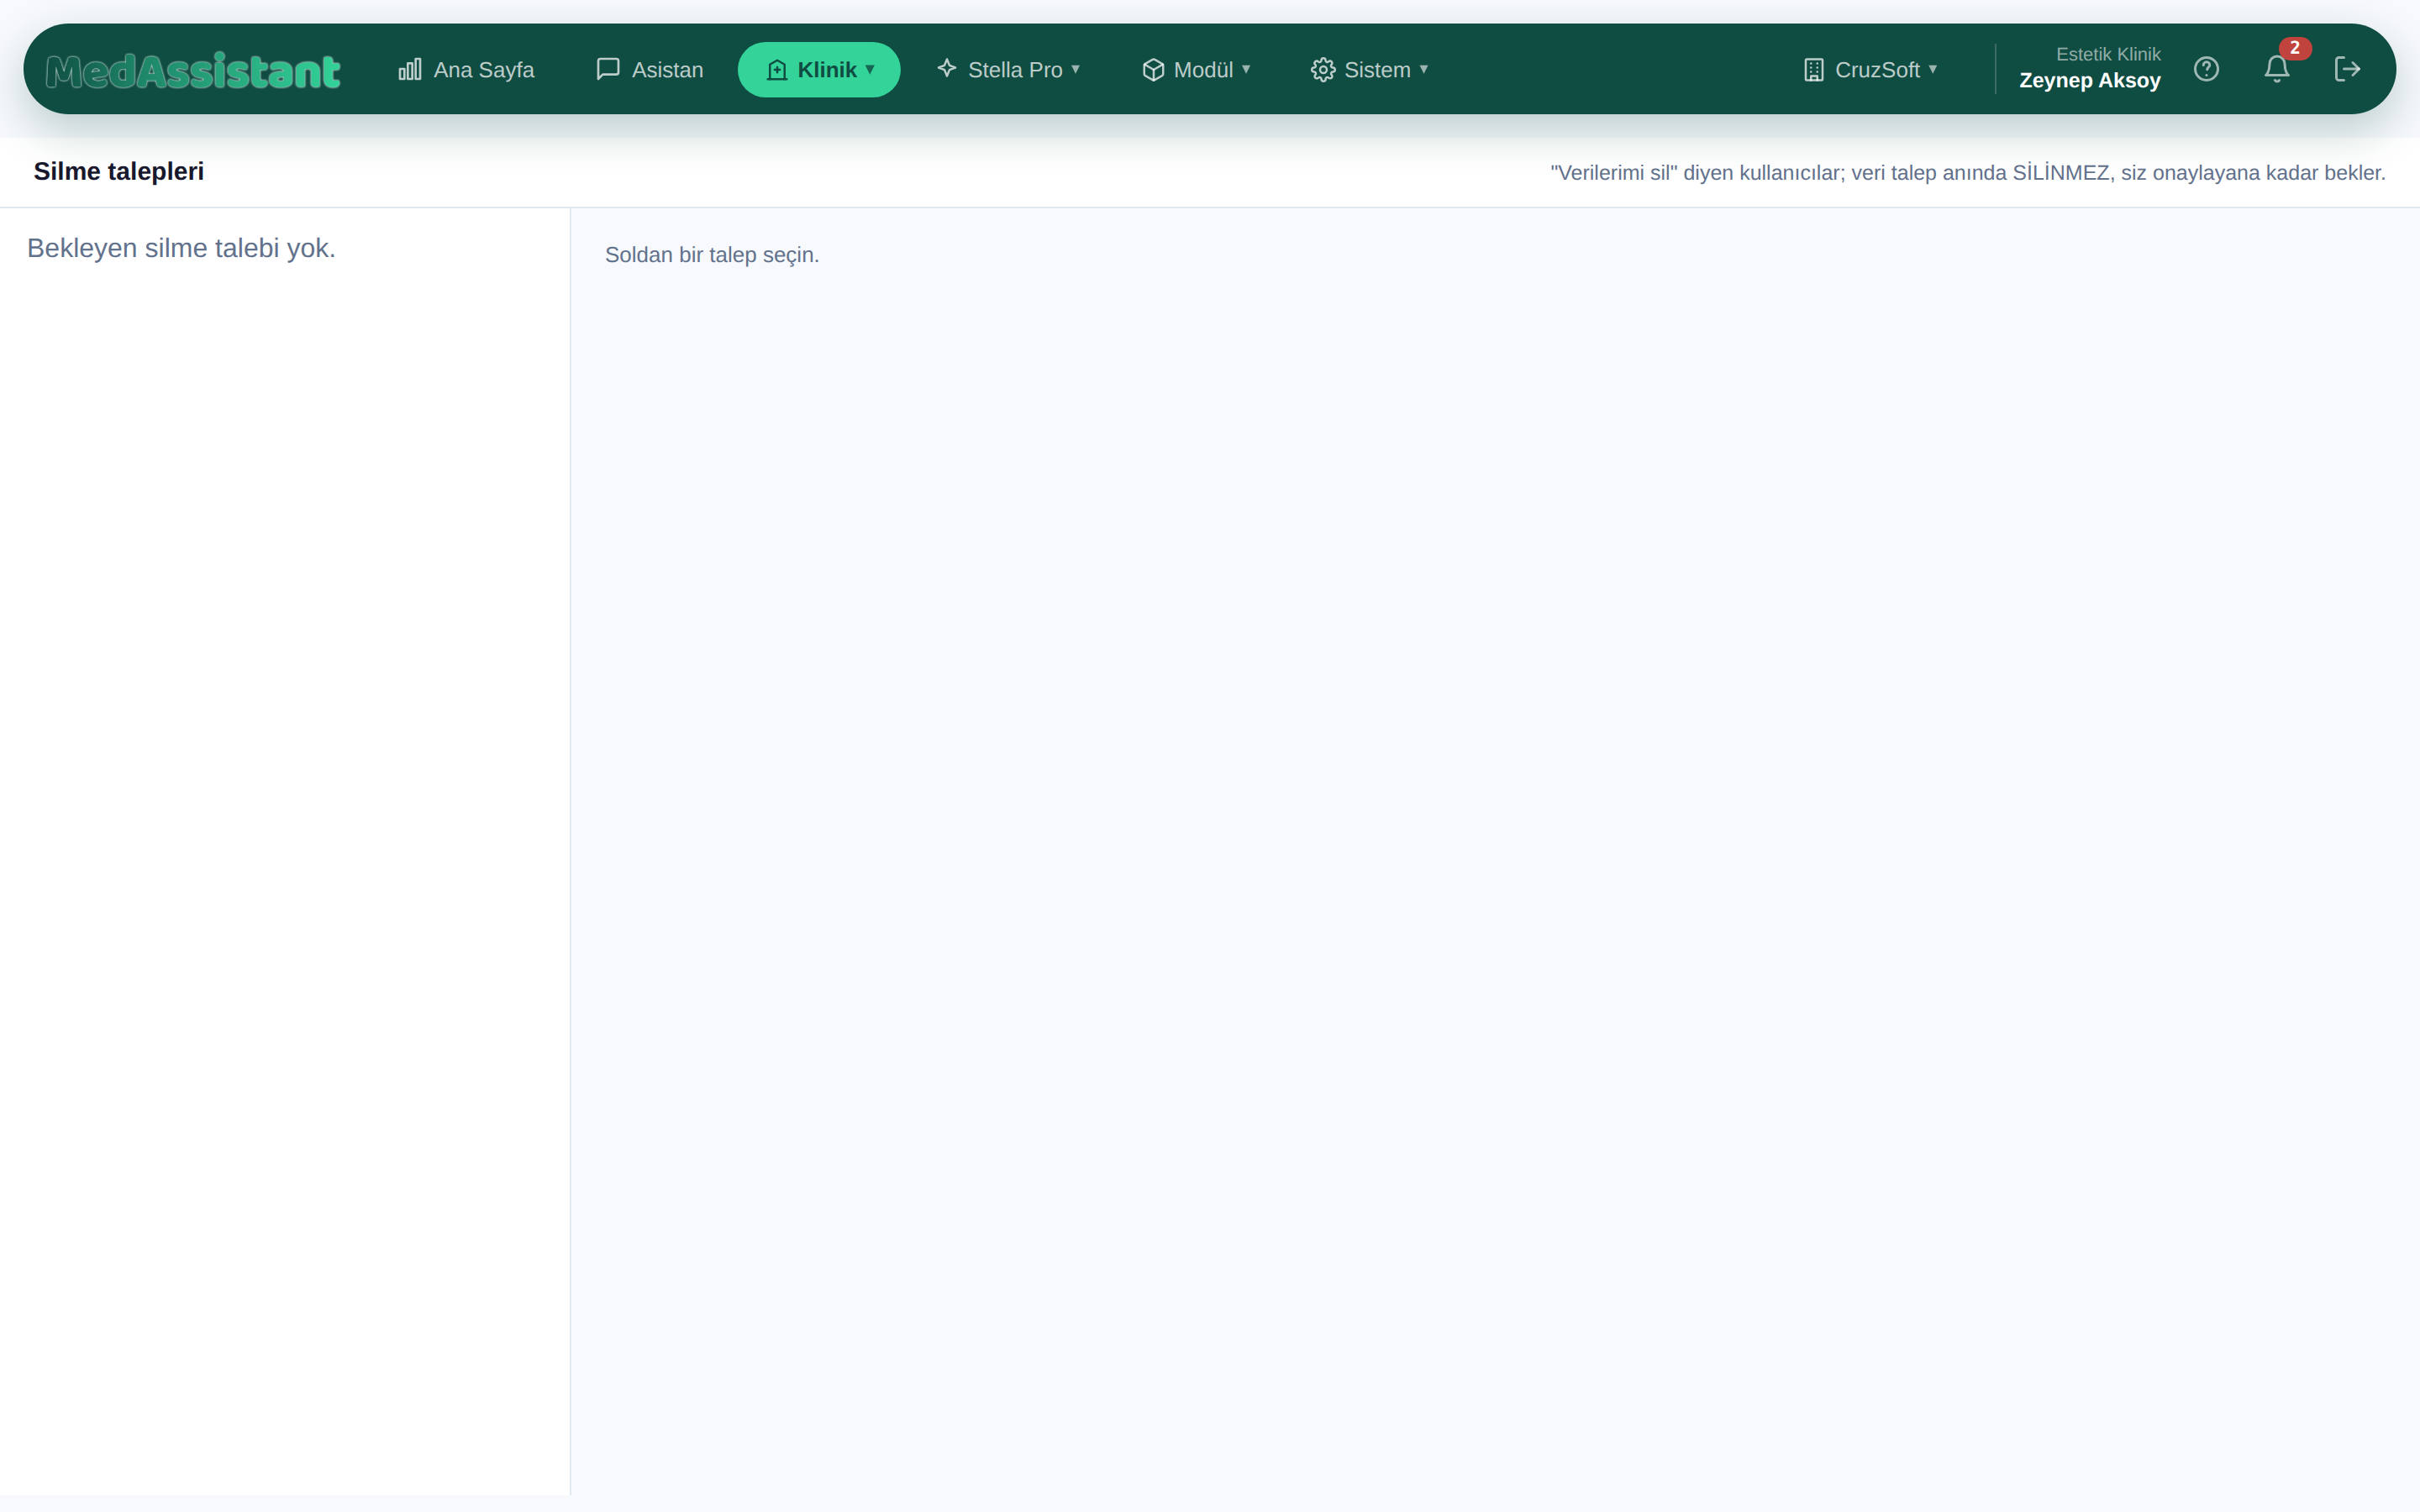Click the Asistan chat bubble icon

(608, 69)
